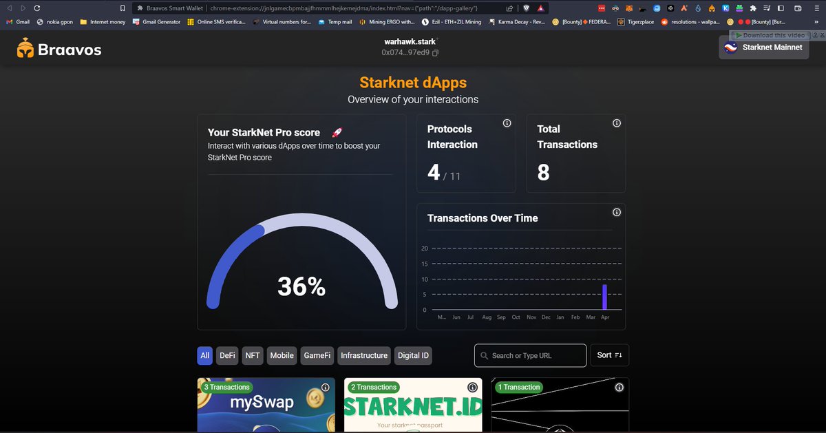The image size is (826, 433).
Task: Open the info tooltip on Total Transactions
Action: [616, 123]
